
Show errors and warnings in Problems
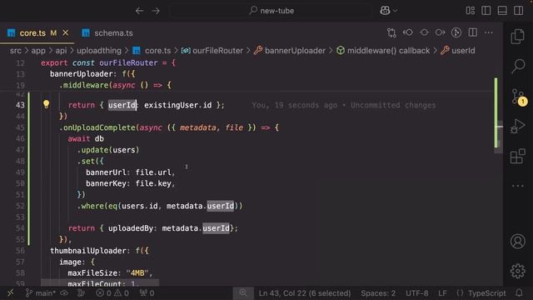click(x=112, y=293)
